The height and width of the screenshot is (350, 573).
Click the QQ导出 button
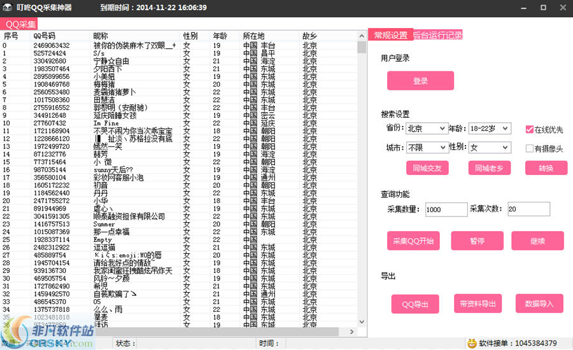[x=415, y=304]
